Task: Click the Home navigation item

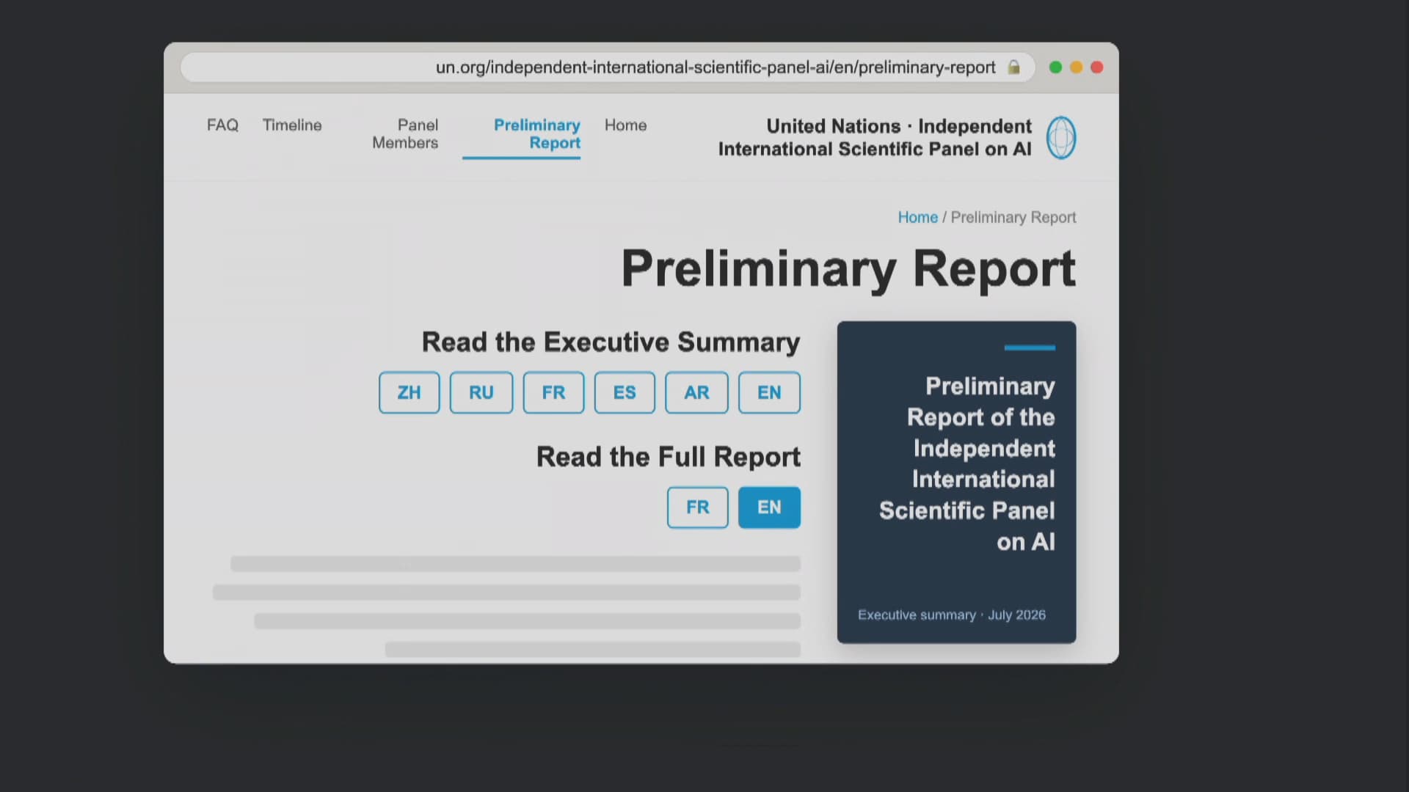Action: coord(625,125)
